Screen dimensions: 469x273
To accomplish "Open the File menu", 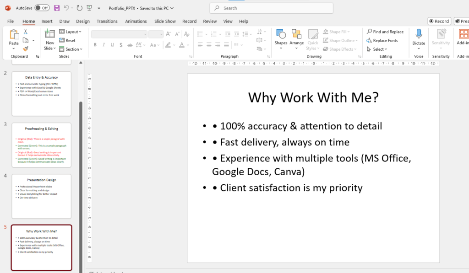I will [11, 21].
